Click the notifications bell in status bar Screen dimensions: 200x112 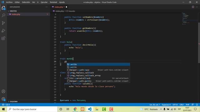tap(197, 105)
